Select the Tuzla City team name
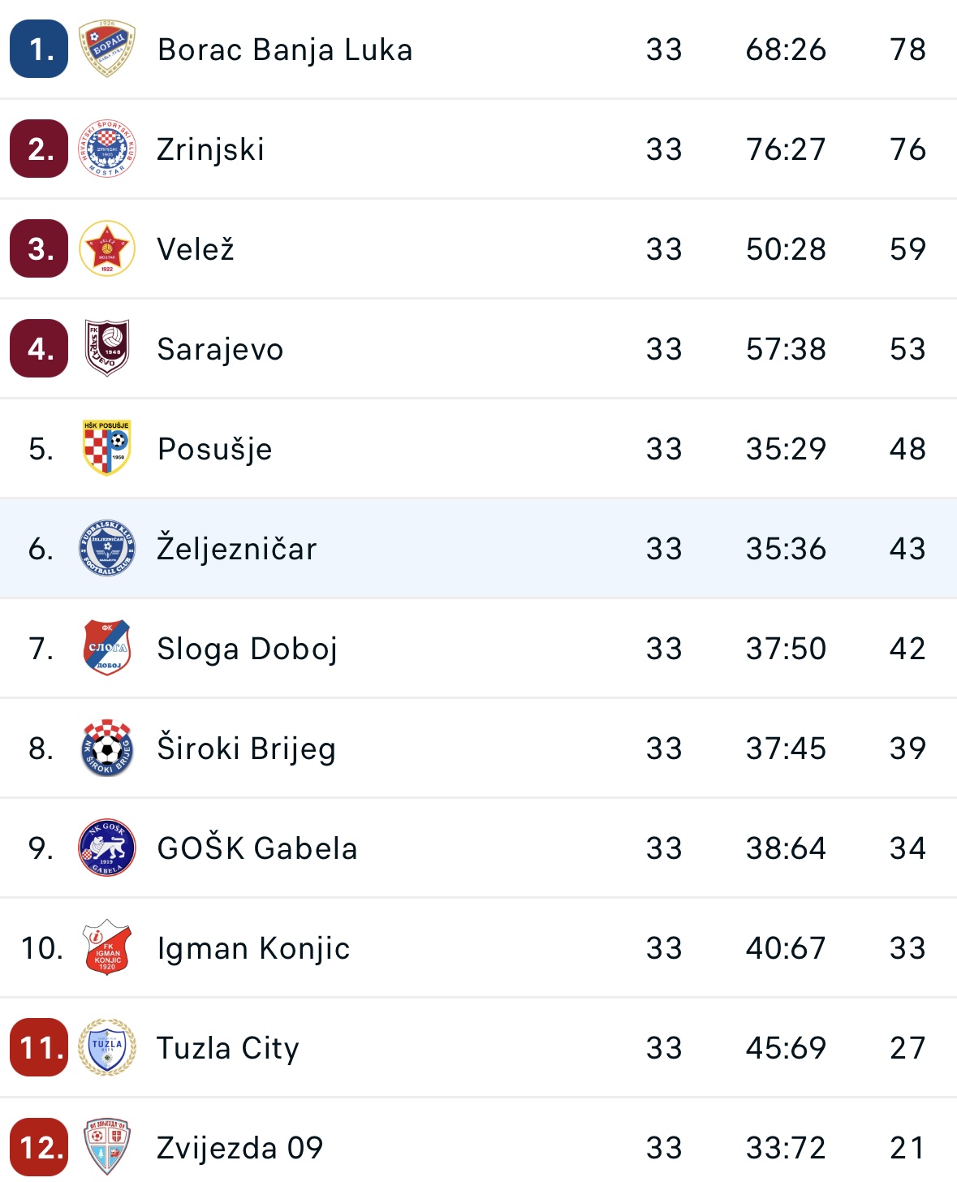957x1182 pixels. coord(228,1048)
